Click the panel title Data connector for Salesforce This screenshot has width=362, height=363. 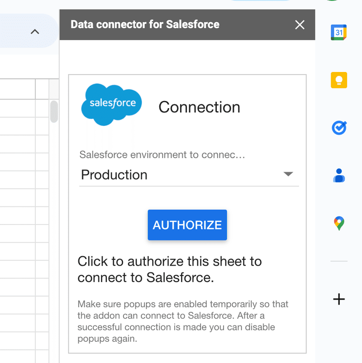click(x=145, y=24)
